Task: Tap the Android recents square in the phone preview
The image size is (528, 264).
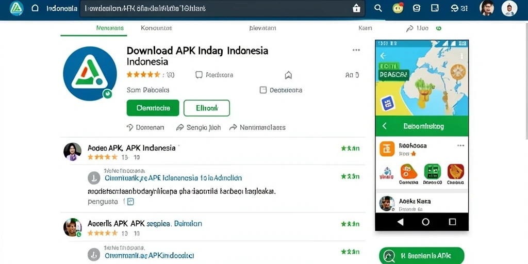Action: click(453, 222)
